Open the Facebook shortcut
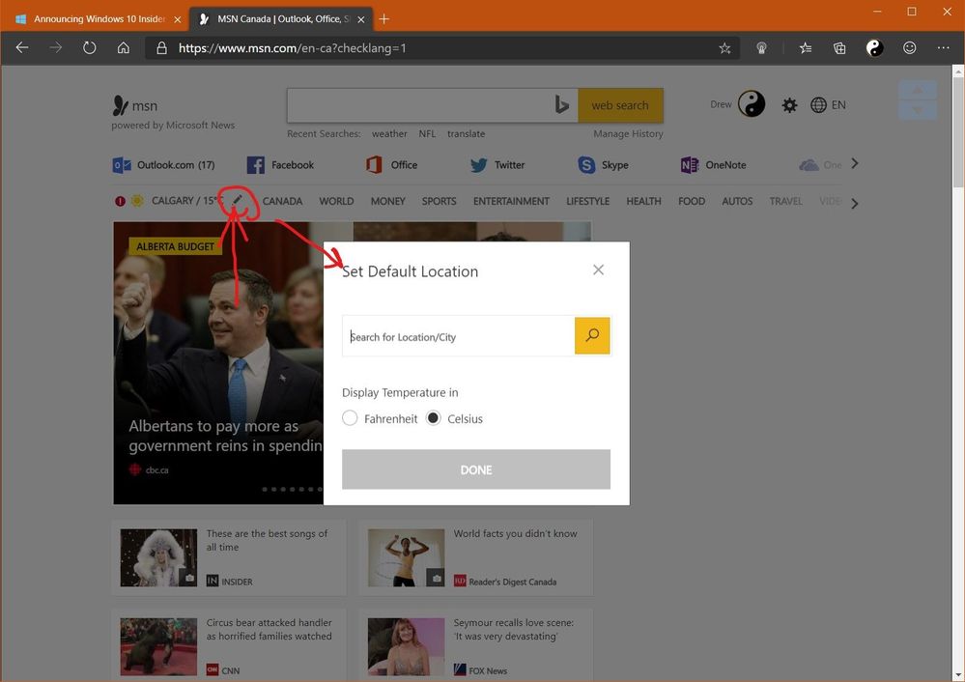 coord(280,165)
